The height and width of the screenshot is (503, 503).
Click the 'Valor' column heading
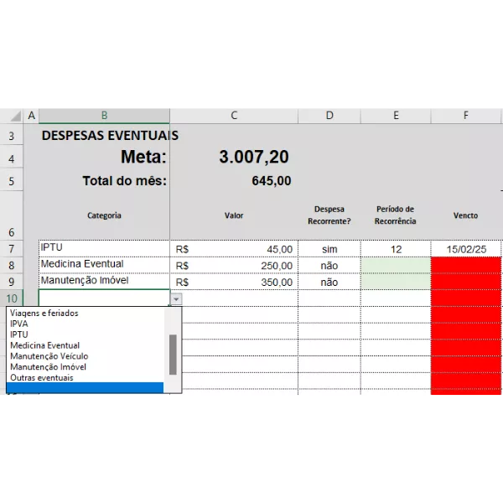pyautogui.click(x=234, y=215)
